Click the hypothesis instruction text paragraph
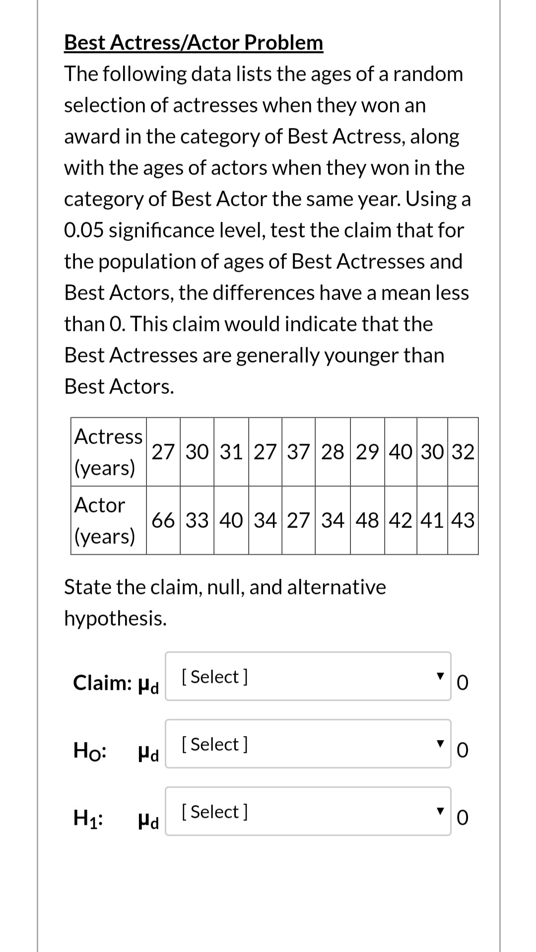Image resolution: width=536 pixels, height=952 pixels. pos(224,602)
